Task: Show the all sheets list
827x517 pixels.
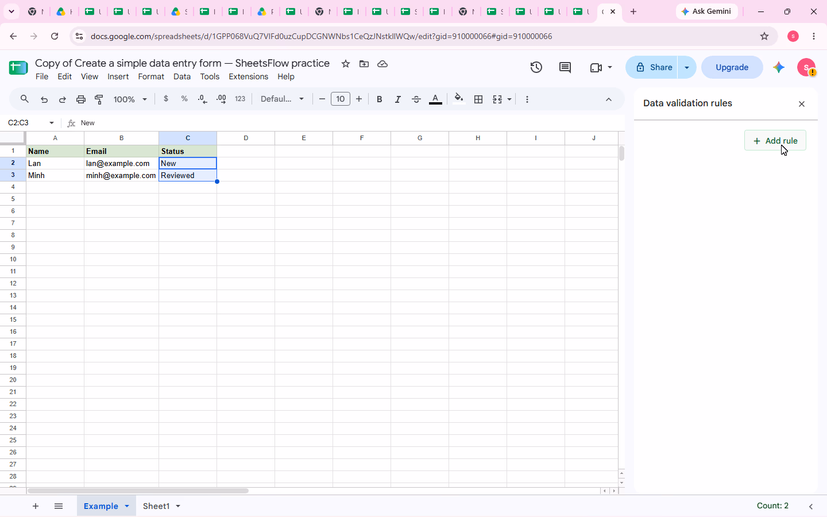Action: pos(59,506)
